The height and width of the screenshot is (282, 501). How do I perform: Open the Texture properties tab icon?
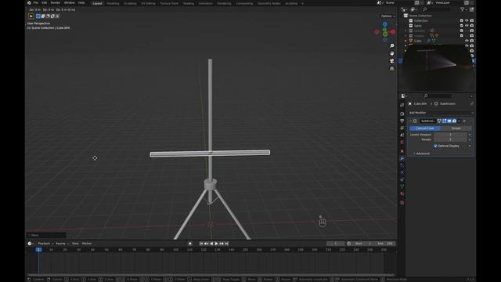402,203
